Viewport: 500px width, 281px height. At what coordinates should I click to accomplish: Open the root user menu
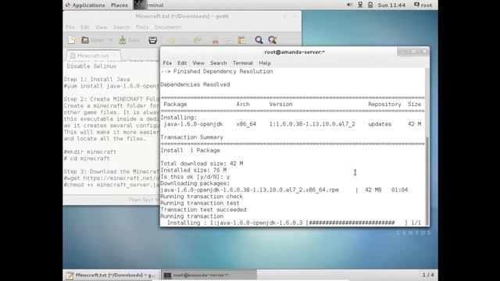[423, 5]
